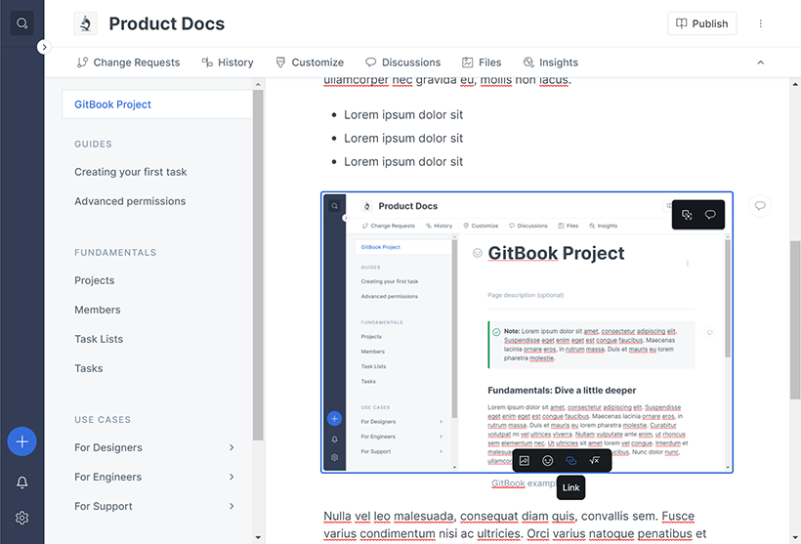Click the replace image icon on the image

click(x=687, y=215)
